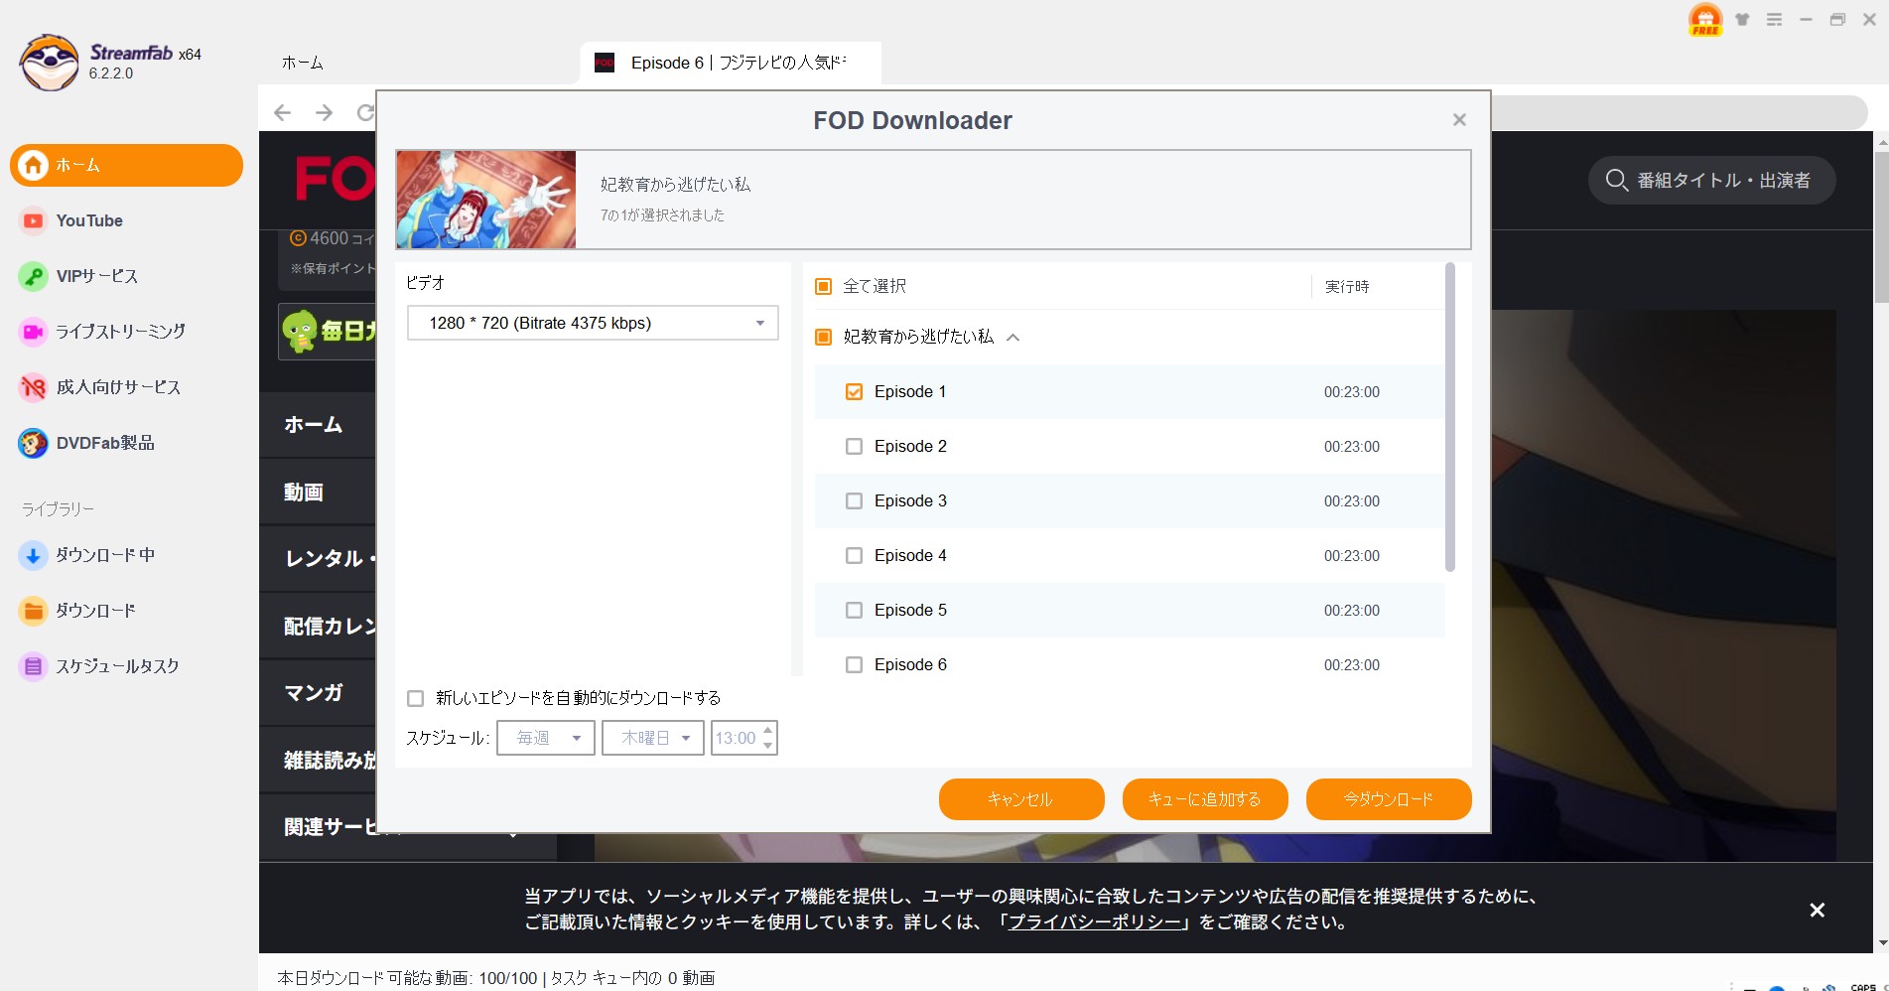Open 成人向けサービス in the sidebar

(x=100, y=387)
